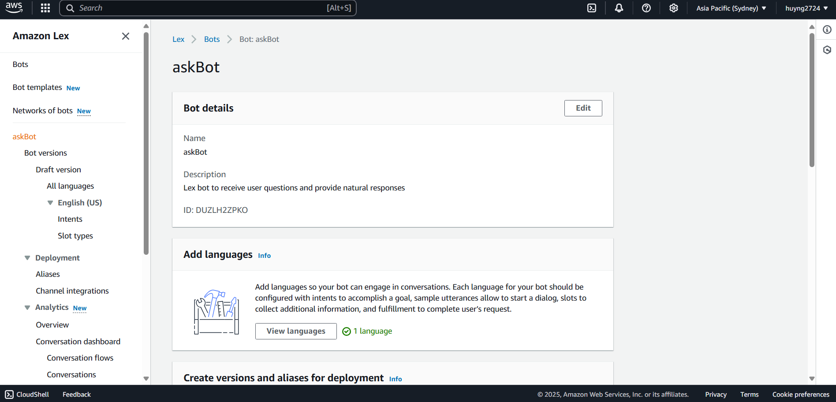Click the 1 language link
The width and height of the screenshot is (836, 402).
coord(373,331)
